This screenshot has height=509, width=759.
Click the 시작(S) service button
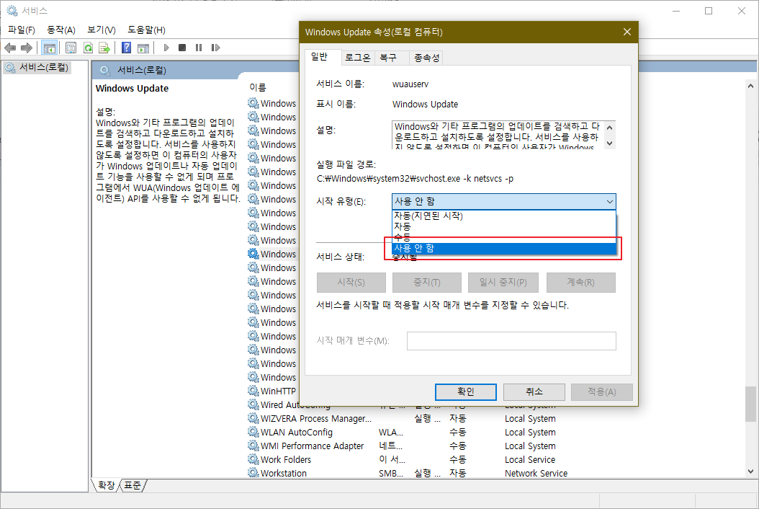pyautogui.click(x=351, y=282)
